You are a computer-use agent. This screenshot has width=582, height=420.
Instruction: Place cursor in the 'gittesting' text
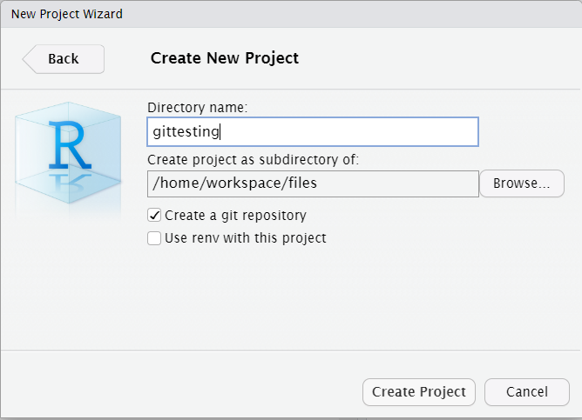coord(186,132)
